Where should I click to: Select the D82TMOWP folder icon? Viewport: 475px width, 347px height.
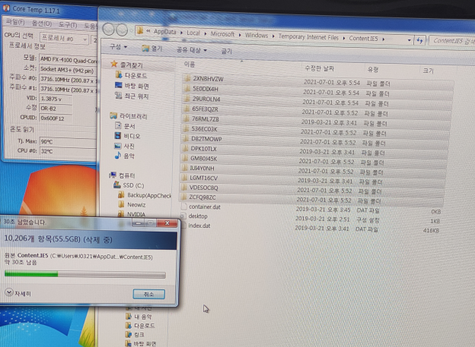(185, 138)
